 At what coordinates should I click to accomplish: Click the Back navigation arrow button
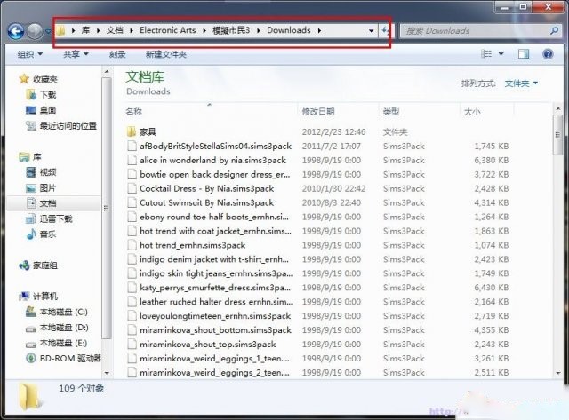(x=16, y=31)
